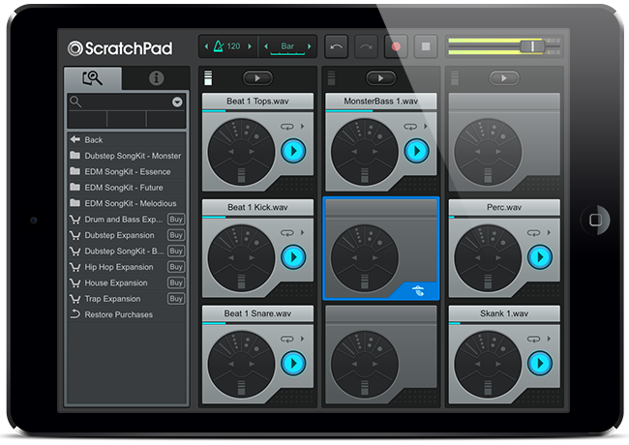Click the redo arrow button
Image resolution: width=629 pixels, height=445 pixels.
point(366,46)
